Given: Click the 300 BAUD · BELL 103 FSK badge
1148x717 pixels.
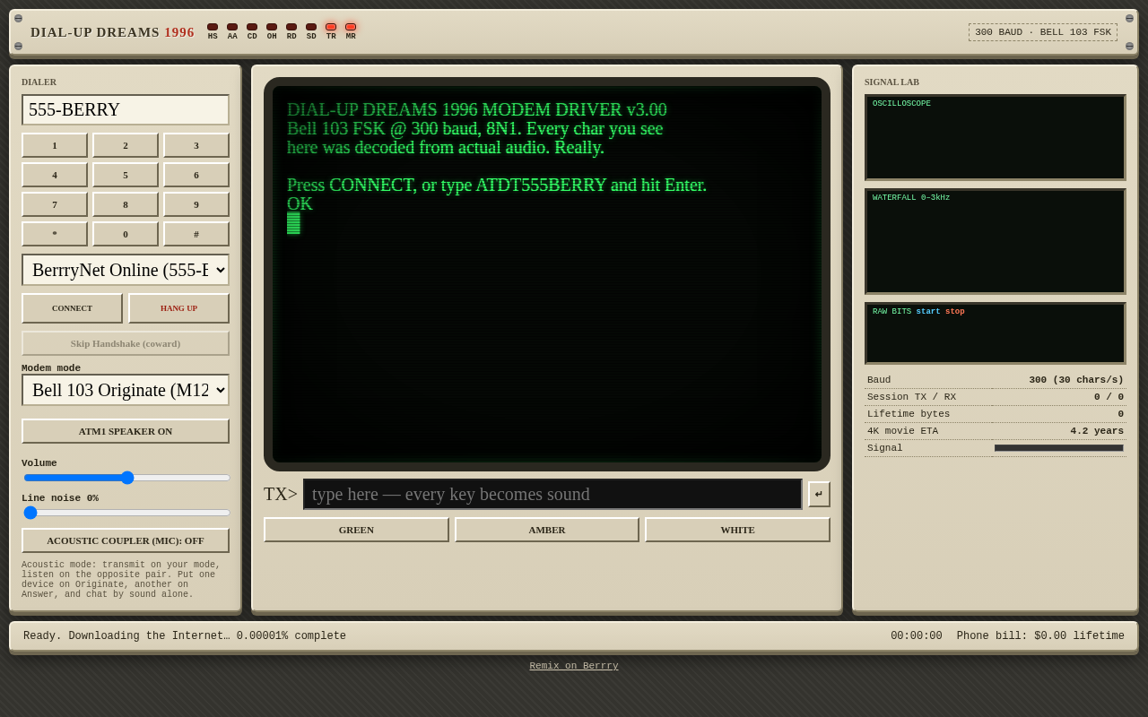Looking at the screenshot, I should 1043,32.
